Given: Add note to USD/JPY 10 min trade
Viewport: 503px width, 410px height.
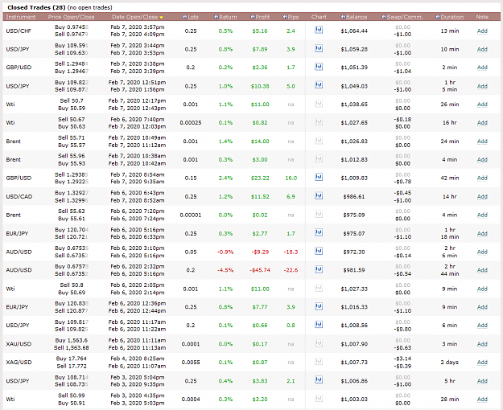Looking at the screenshot, I should (x=482, y=49).
